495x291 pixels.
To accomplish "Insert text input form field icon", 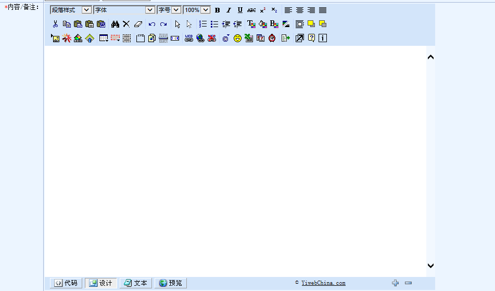I will [x=174, y=38].
